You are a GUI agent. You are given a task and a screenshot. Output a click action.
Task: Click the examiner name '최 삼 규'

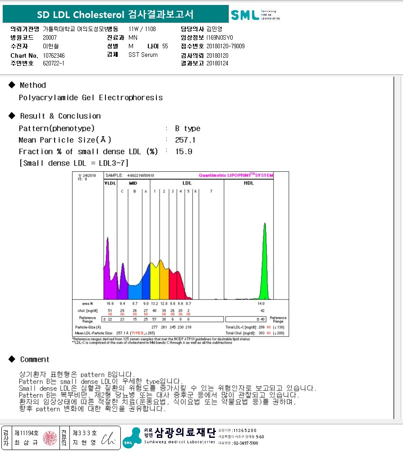(27, 442)
